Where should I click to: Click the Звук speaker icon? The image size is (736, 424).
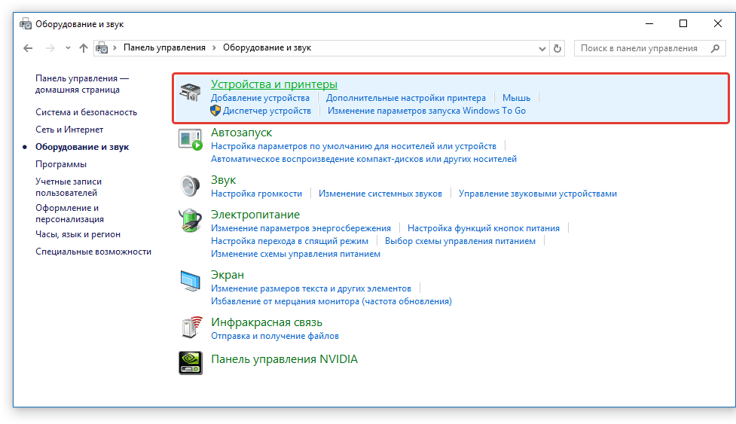(190, 185)
